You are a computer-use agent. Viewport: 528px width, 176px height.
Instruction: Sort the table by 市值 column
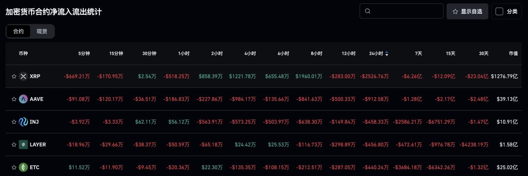click(513, 54)
